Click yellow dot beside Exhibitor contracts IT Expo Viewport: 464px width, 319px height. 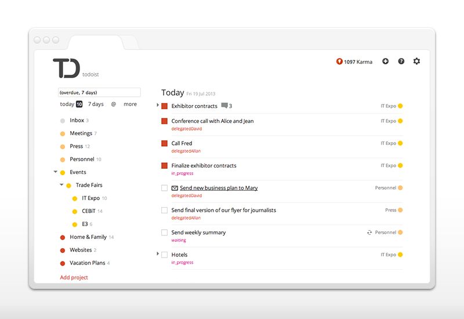400,106
